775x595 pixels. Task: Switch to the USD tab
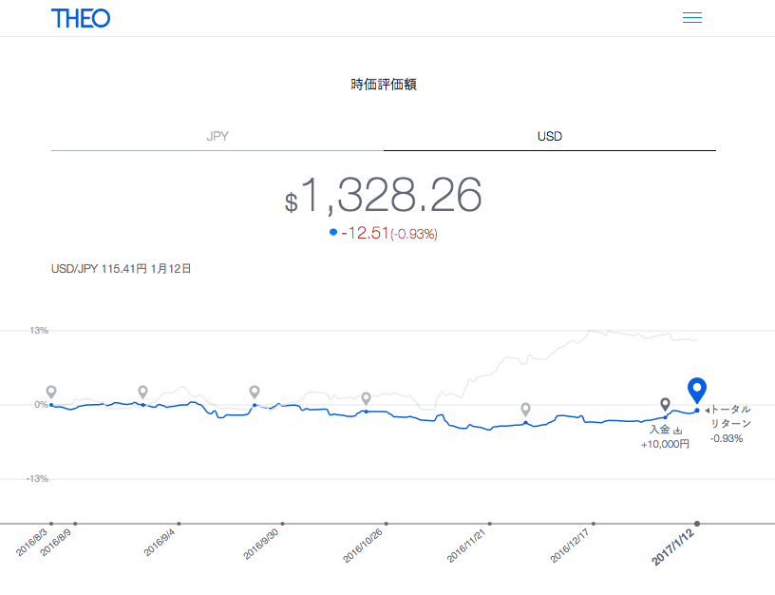[550, 136]
